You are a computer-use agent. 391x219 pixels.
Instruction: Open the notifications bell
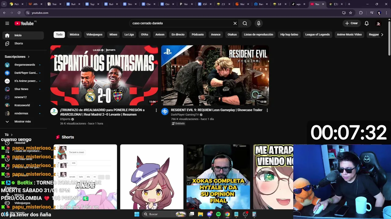point(367,23)
